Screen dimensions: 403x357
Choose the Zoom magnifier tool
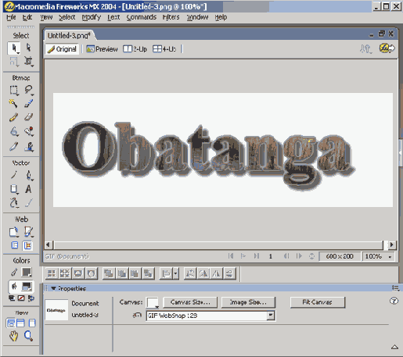click(28, 336)
